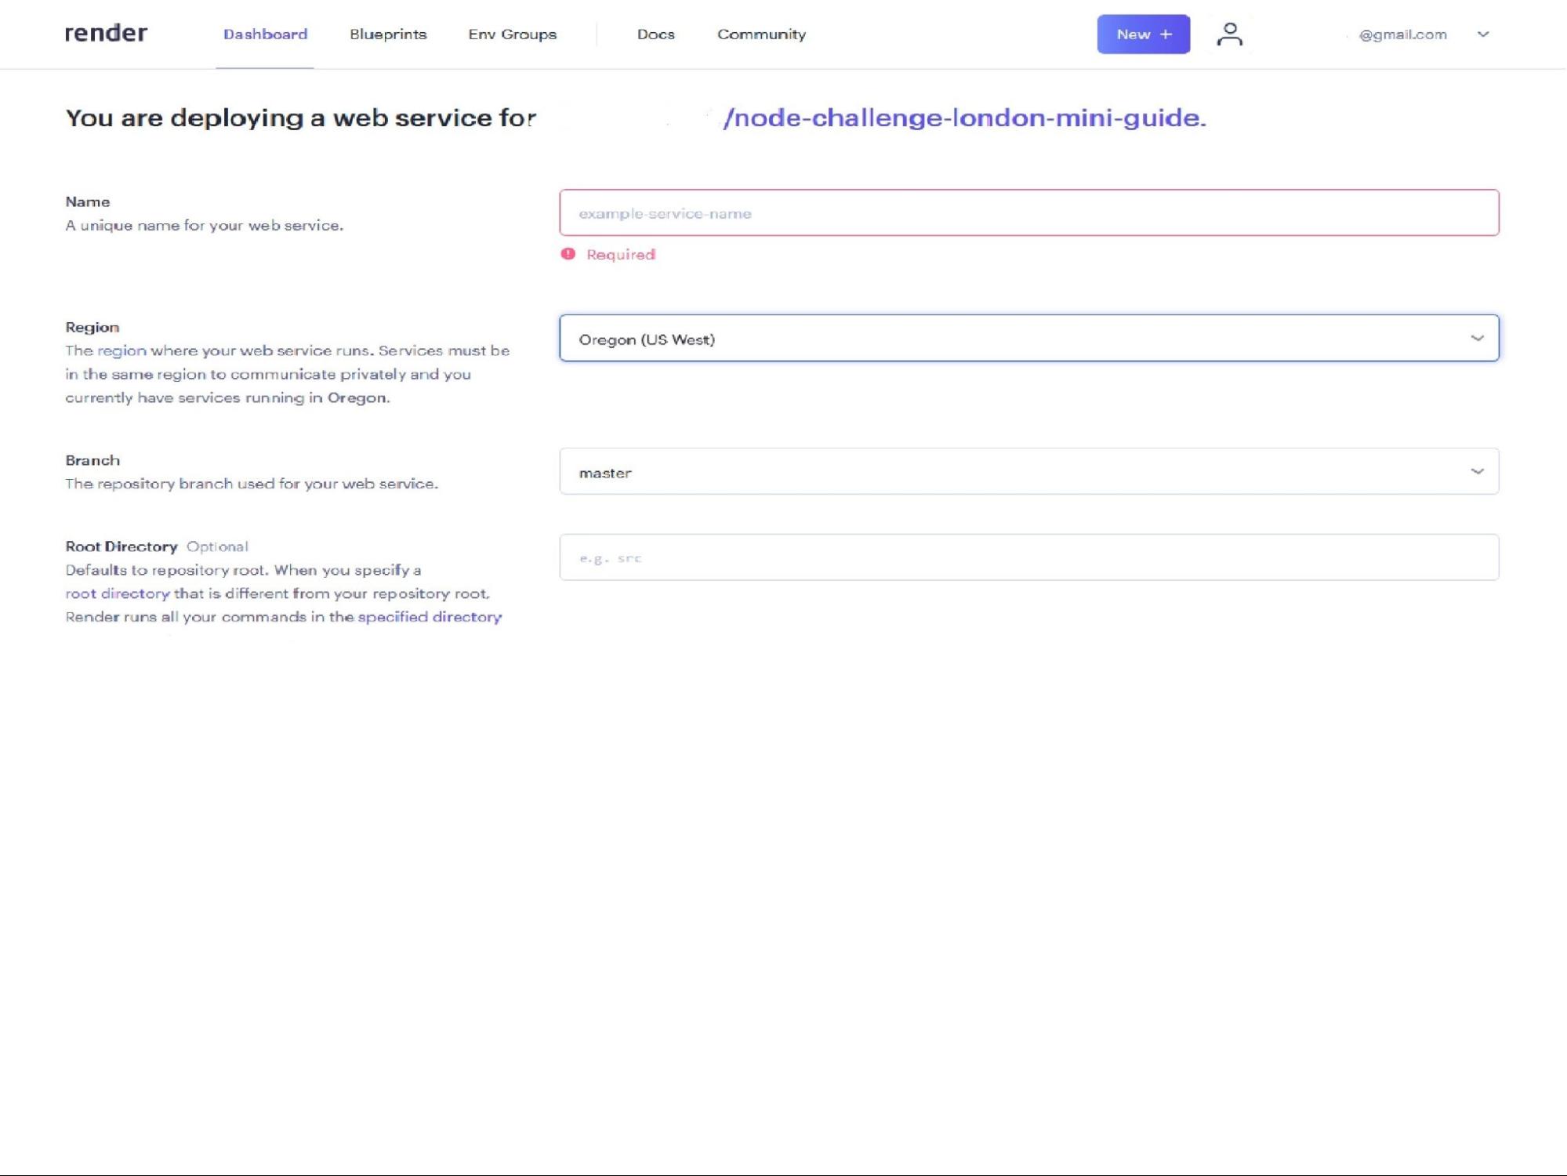
Task: Open the Blueprints tab
Action: [x=386, y=34]
